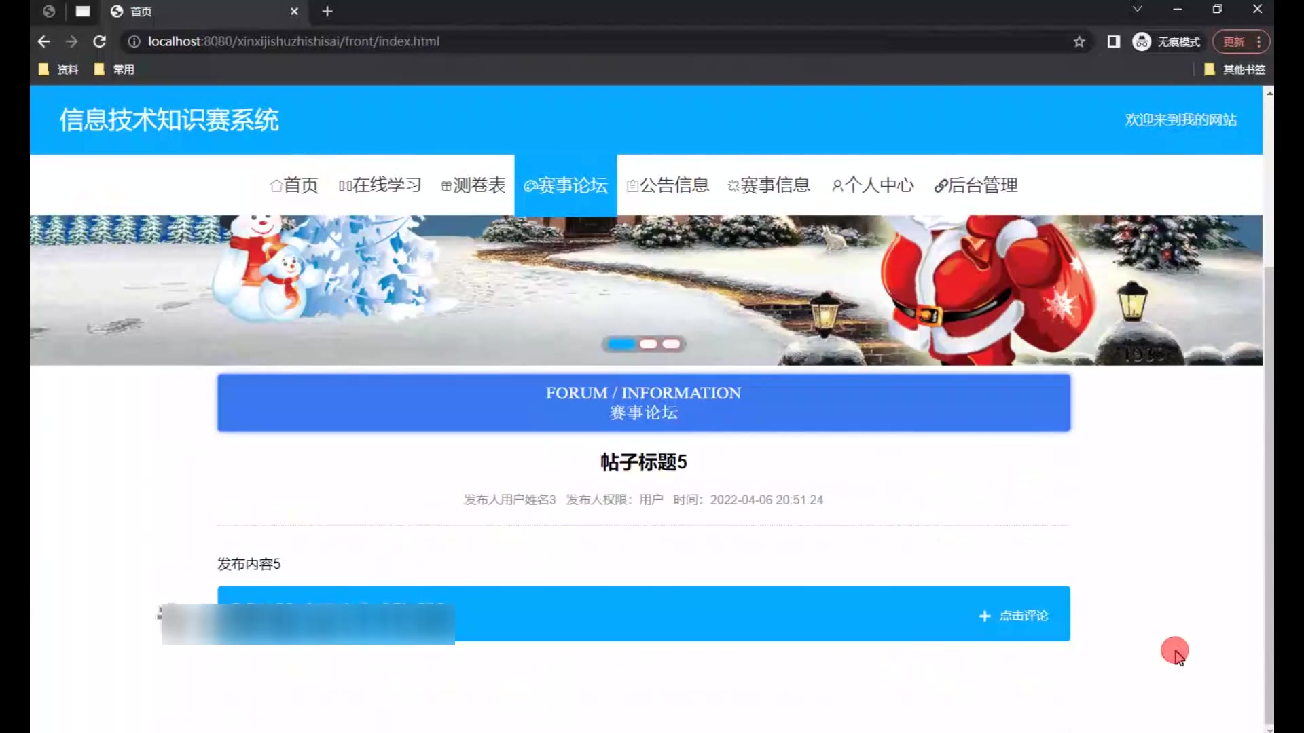Open the 公告信息 navigation tab
1304x733 pixels.
[x=668, y=185]
